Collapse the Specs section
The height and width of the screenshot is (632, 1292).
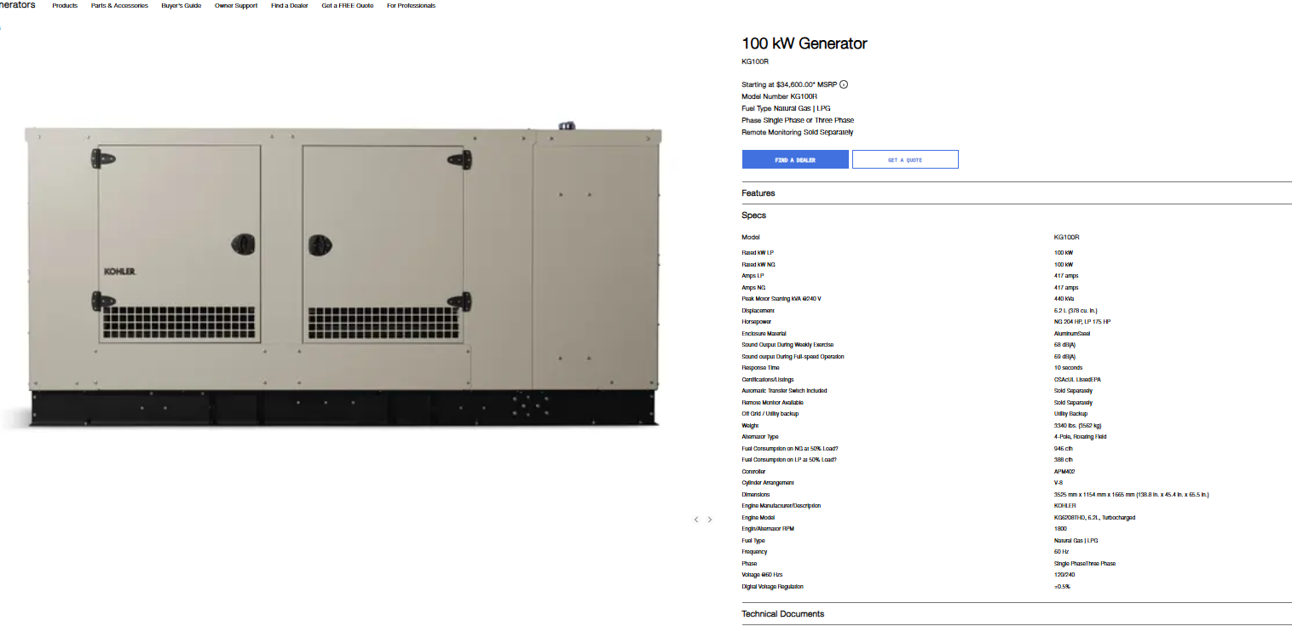tap(1017, 215)
